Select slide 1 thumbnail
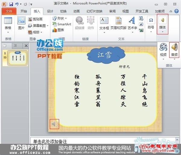The image size is (181, 155). pos(17,58)
